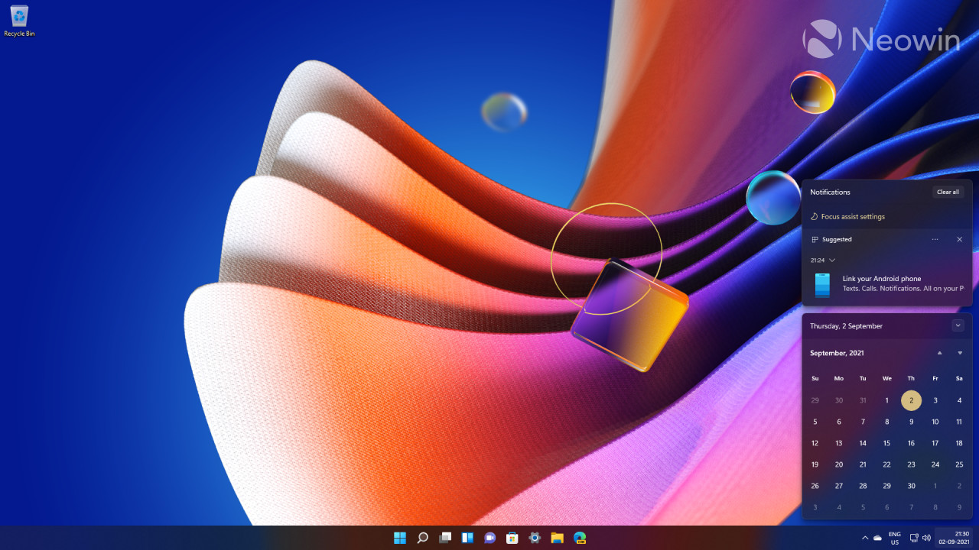Open Windows Search

pyautogui.click(x=422, y=538)
